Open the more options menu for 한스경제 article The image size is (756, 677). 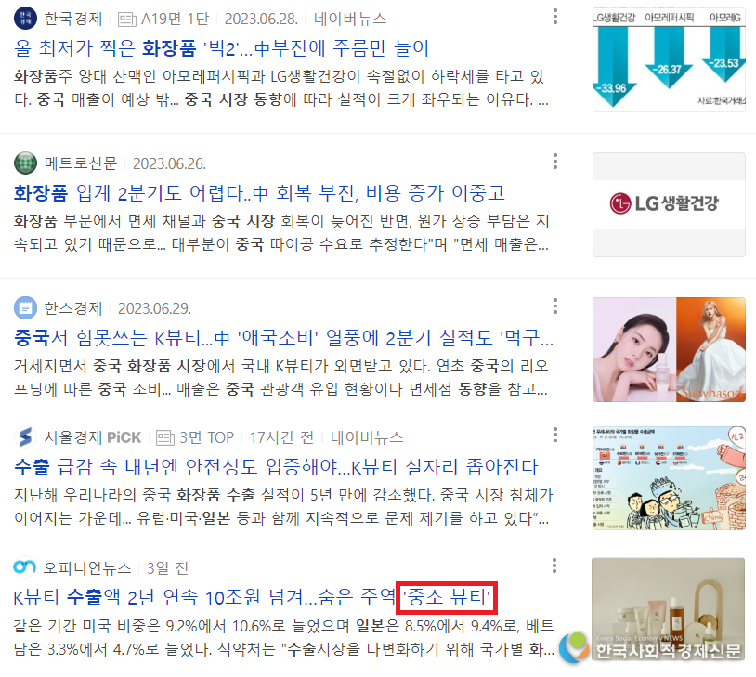click(555, 306)
